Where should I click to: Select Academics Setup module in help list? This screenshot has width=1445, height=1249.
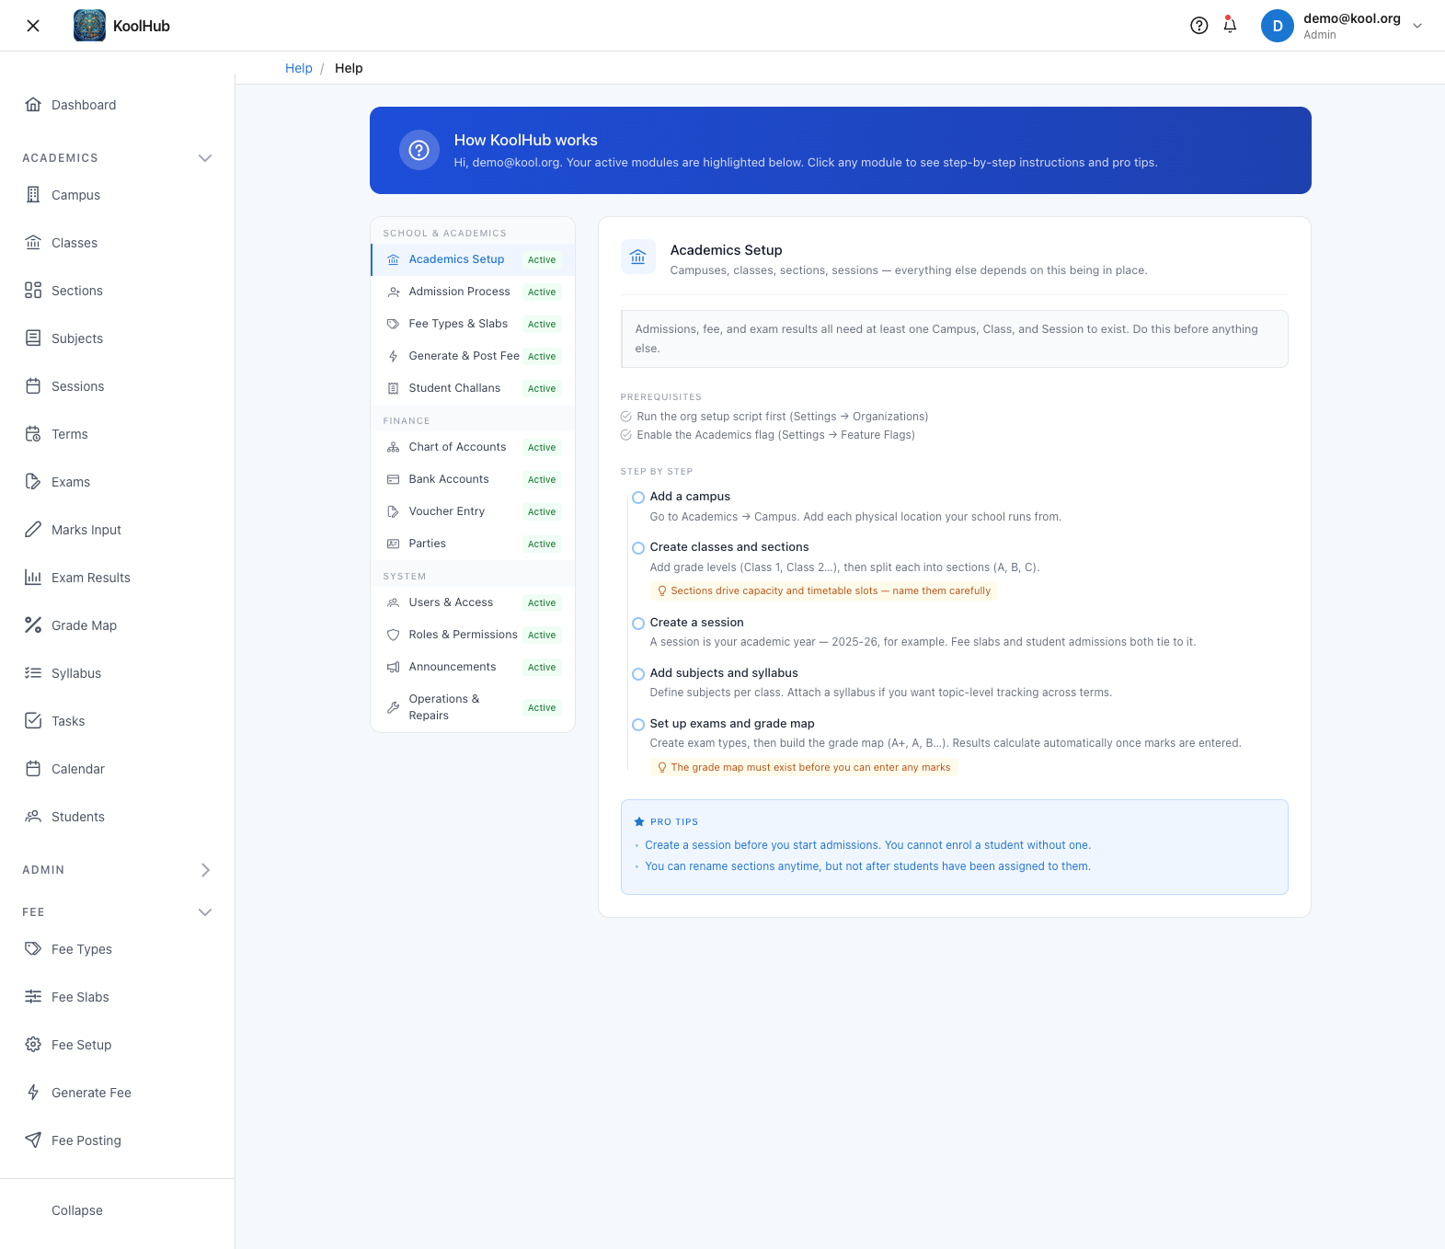[x=473, y=259]
